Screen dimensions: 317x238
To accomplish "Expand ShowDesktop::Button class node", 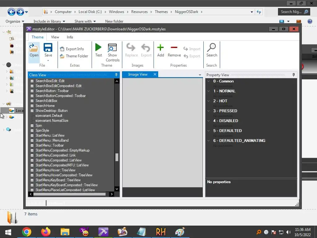I will (x=32, y=111).
